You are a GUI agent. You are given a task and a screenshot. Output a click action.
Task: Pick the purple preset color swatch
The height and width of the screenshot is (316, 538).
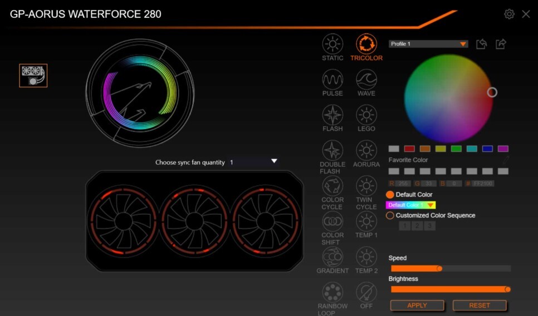(x=503, y=149)
